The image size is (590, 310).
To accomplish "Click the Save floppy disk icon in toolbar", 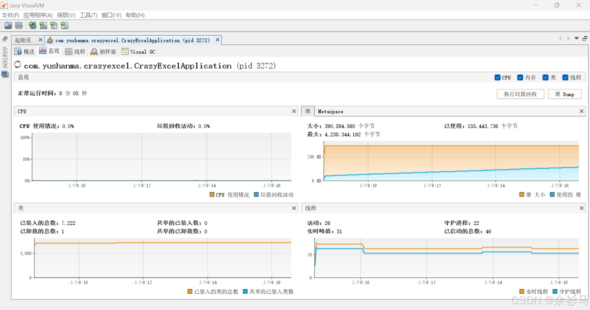I will [x=19, y=26].
